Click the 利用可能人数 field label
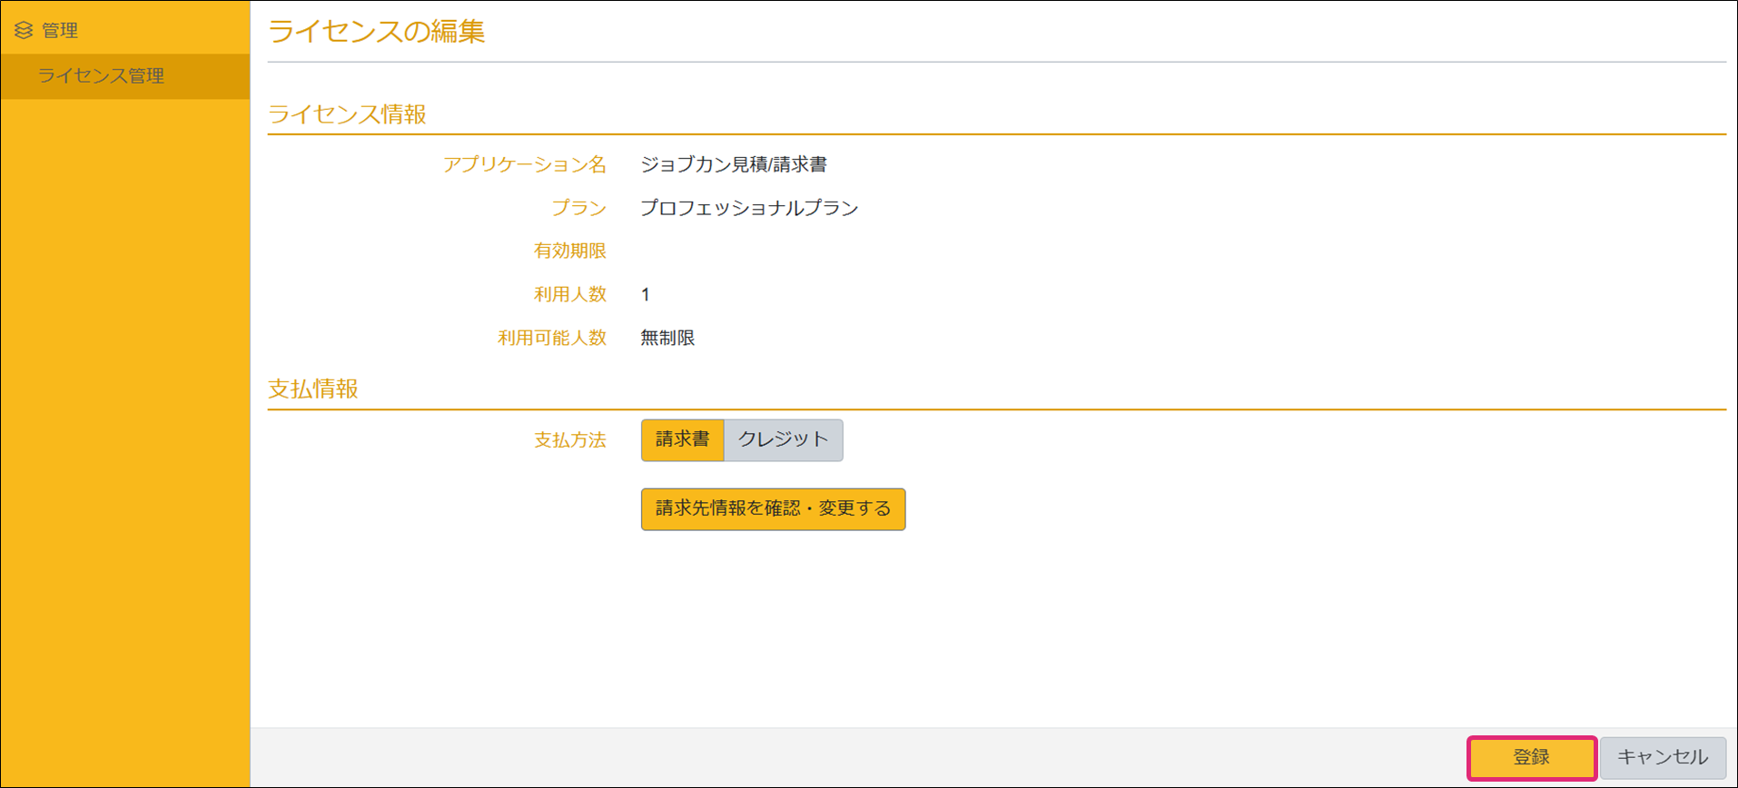 pos(551,339)
